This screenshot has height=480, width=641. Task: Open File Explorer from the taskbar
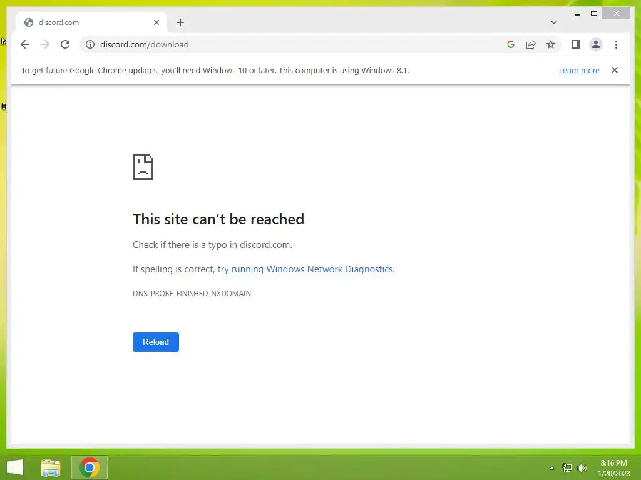click(50, 467)
